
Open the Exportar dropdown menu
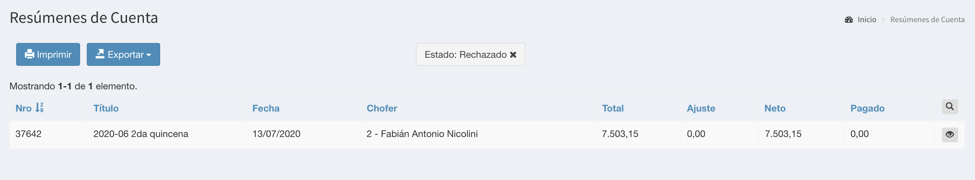pyautogui.click(x=123, y=54)
